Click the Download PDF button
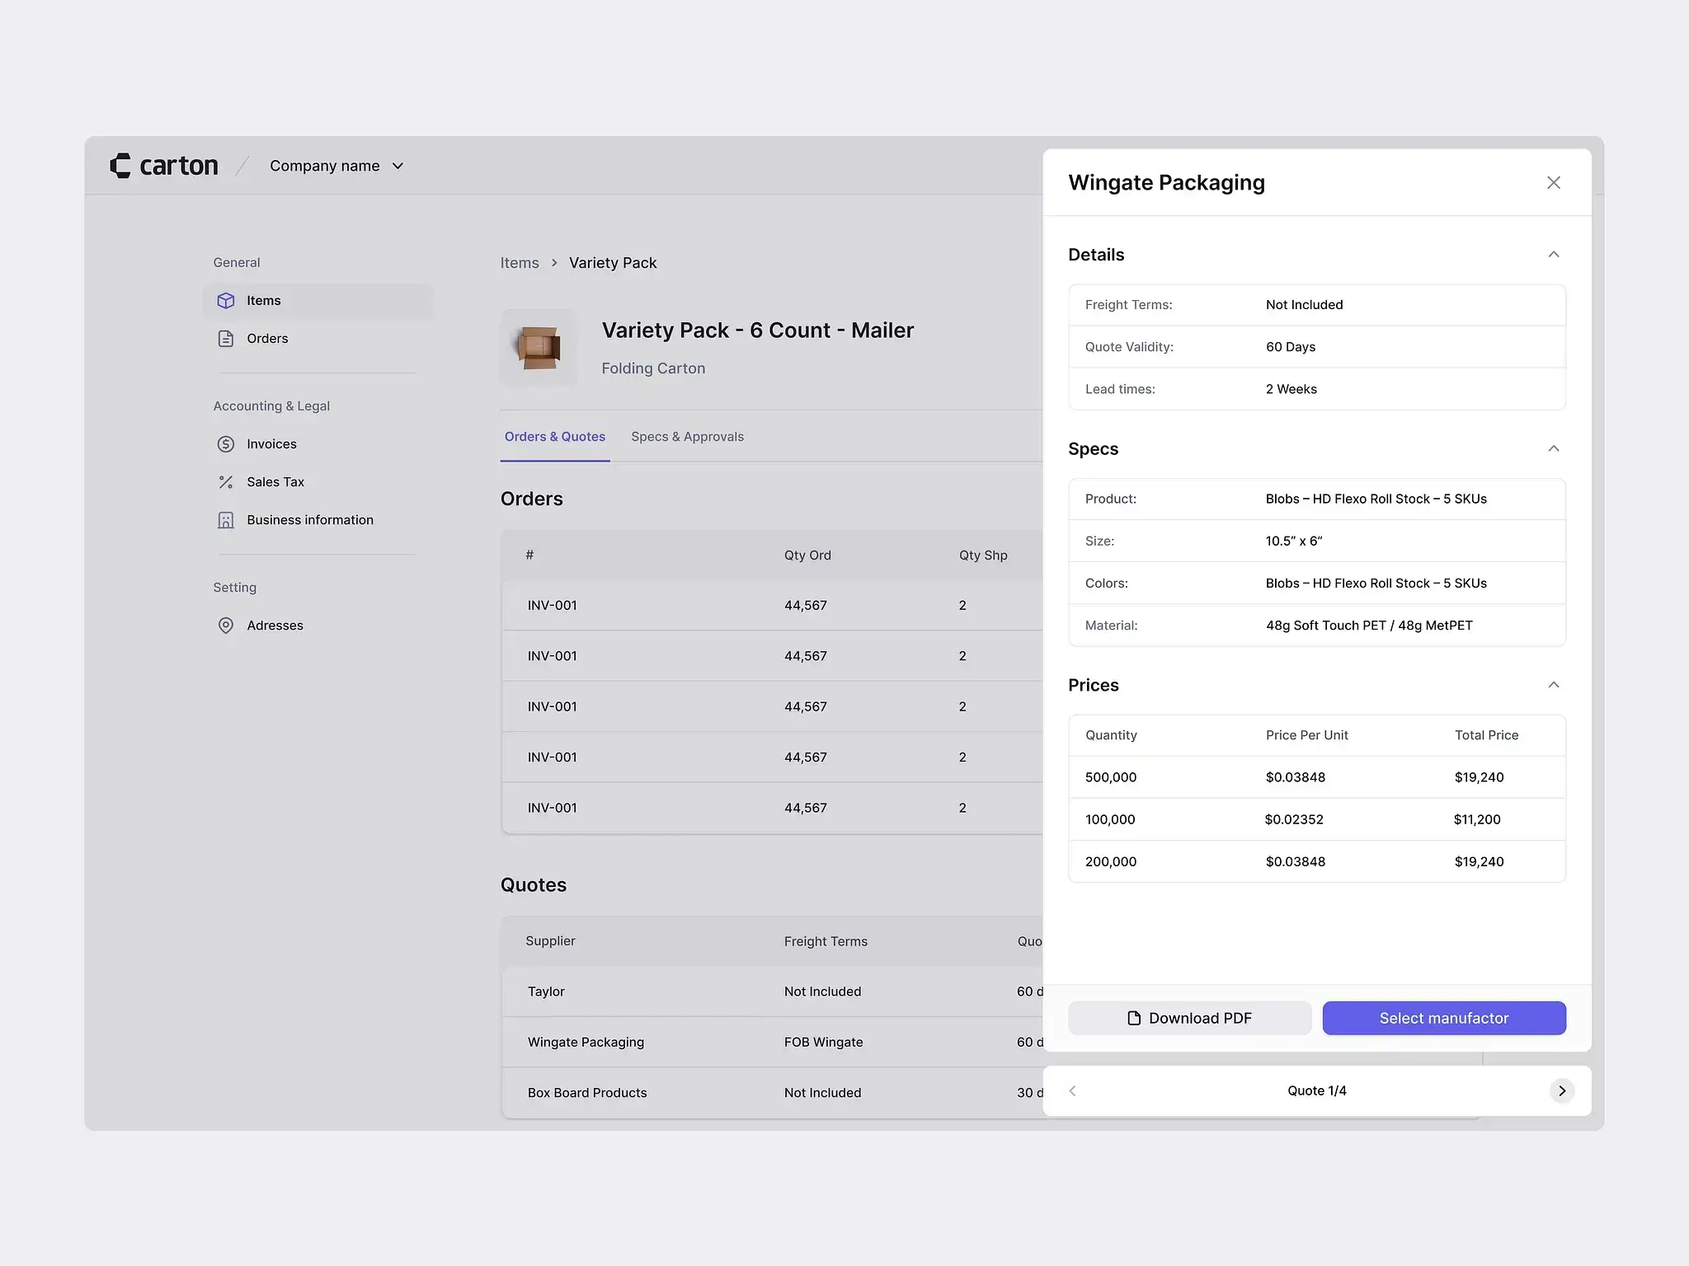The image size is (1689, 1266). click(x=1189, y=1018)
